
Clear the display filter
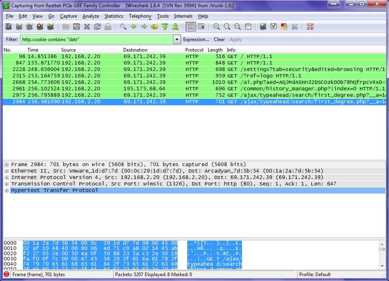click(219, 40)
